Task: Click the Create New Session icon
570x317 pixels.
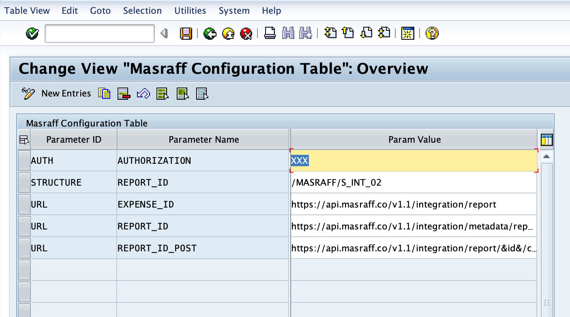Action: 407,33
